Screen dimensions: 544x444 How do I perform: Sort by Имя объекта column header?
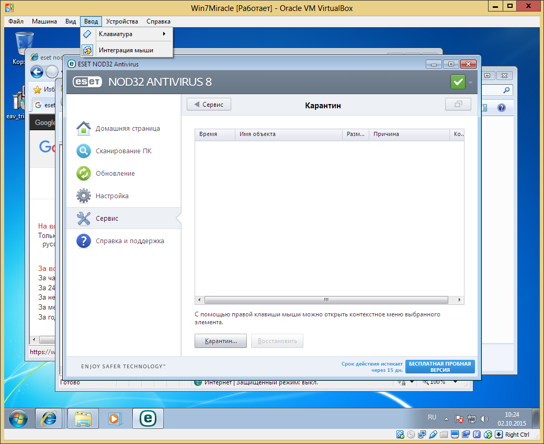tap(289, 134)
